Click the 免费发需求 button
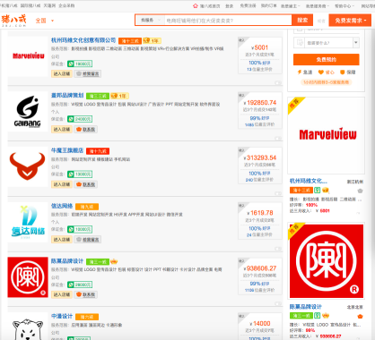The height and width of the screenshot is (340, 375). click(x=350, y=21)
